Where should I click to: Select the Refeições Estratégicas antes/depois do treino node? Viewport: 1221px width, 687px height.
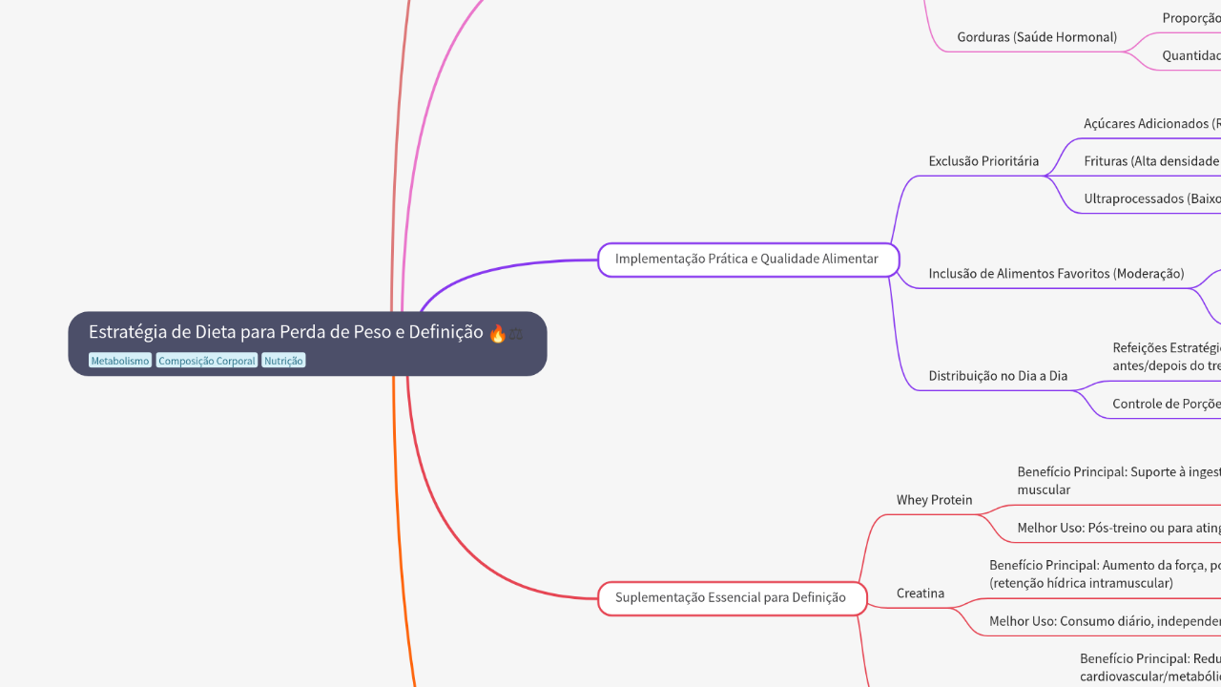click(1167, 357)
